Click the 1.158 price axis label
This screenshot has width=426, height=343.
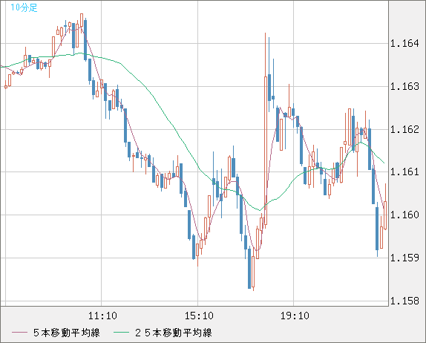(404, 301)
